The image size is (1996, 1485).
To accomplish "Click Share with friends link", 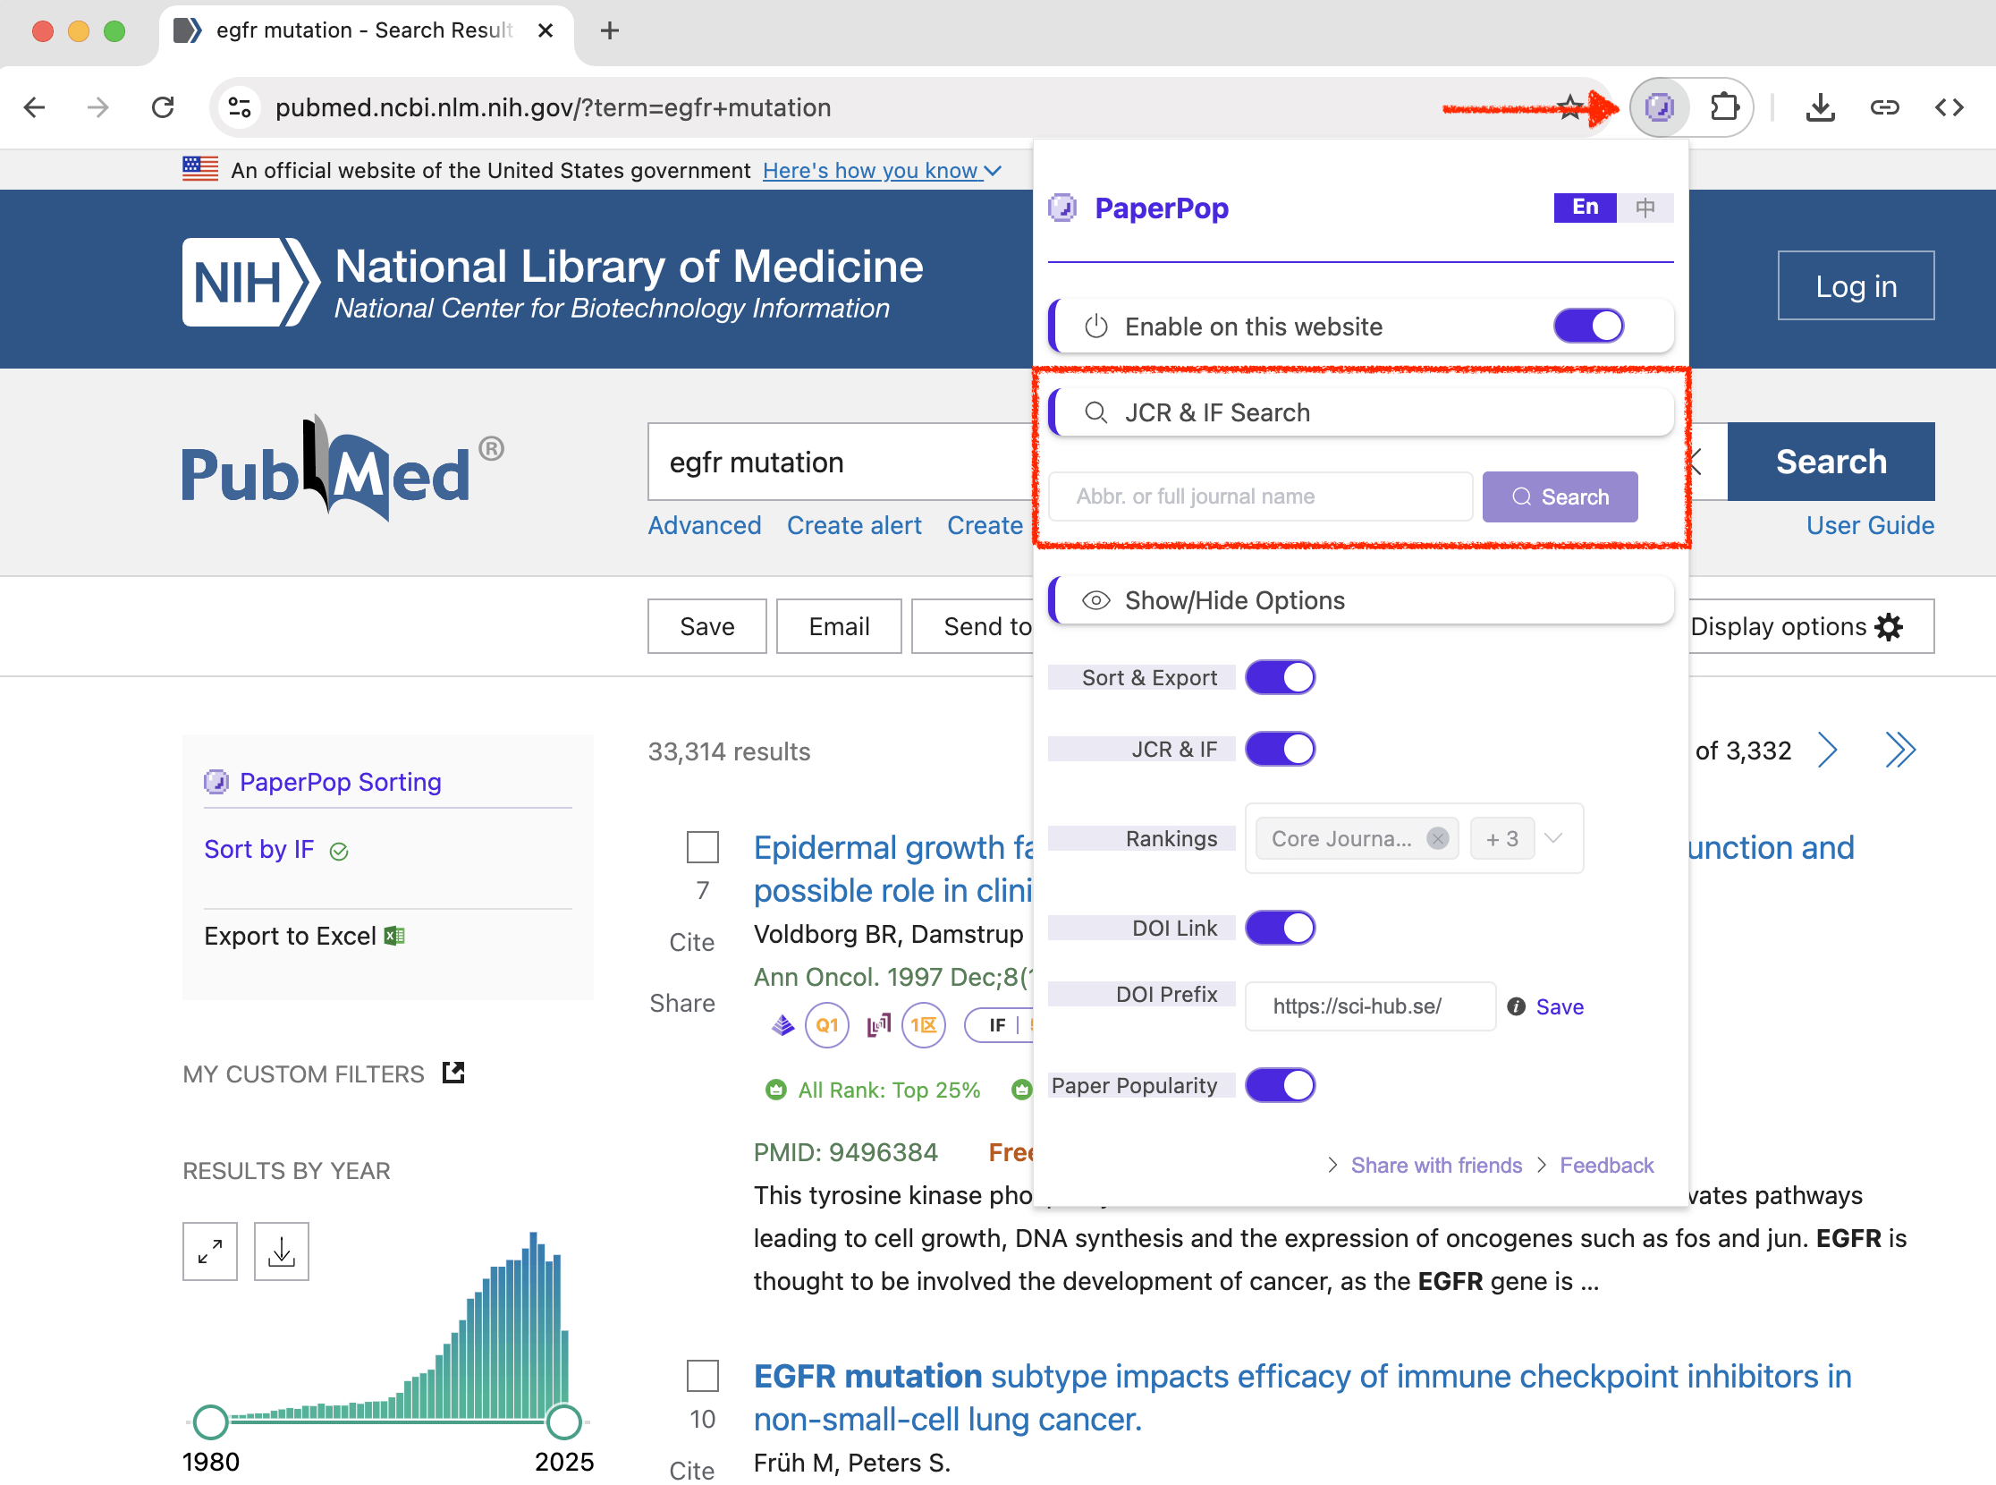I will 1436,1165.
